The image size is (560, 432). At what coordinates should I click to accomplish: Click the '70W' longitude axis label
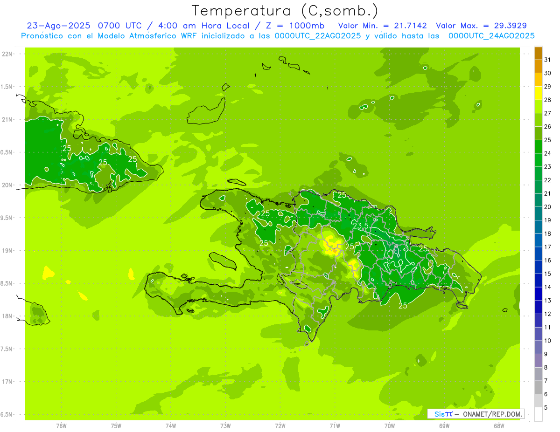(x=390, y=425)
